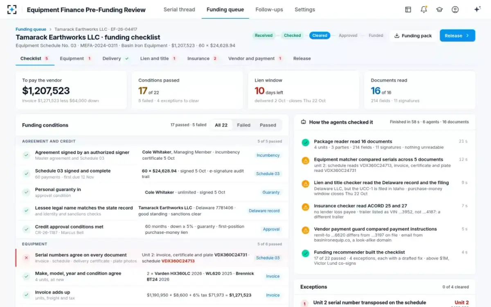
Task: Filter conditions to Failed only
Action: (243, 125)
